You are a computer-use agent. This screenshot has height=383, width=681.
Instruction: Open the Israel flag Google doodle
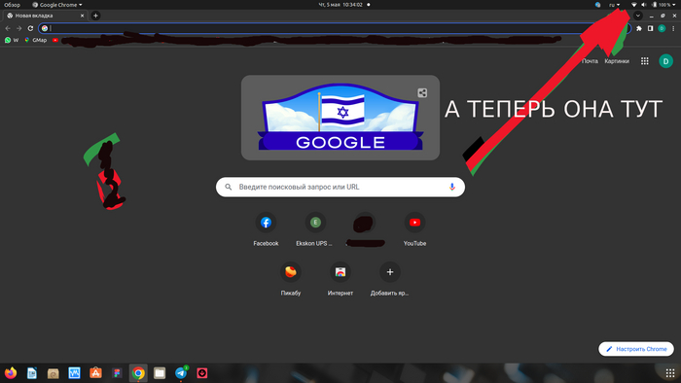point(340,117)
